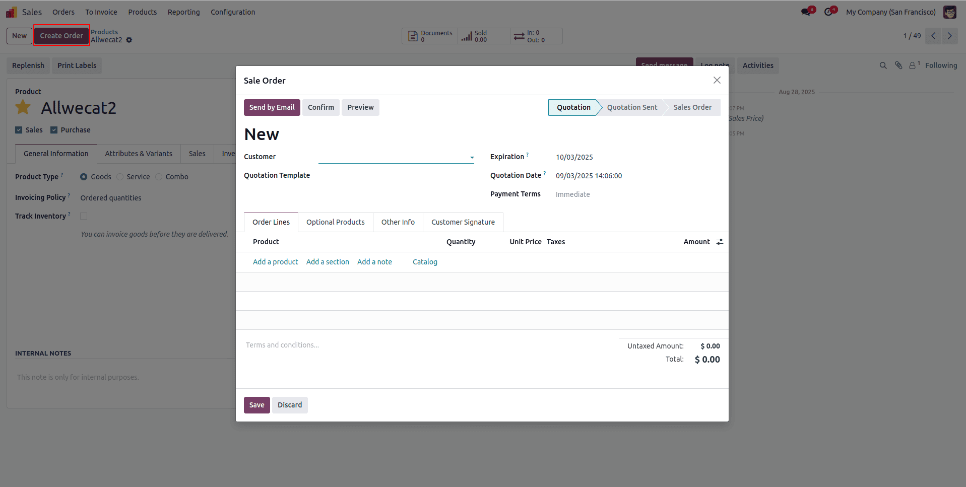Screen dimensions: 966x487
Task: Open the Attributes & Variants tab
Action: pos(139,154)
